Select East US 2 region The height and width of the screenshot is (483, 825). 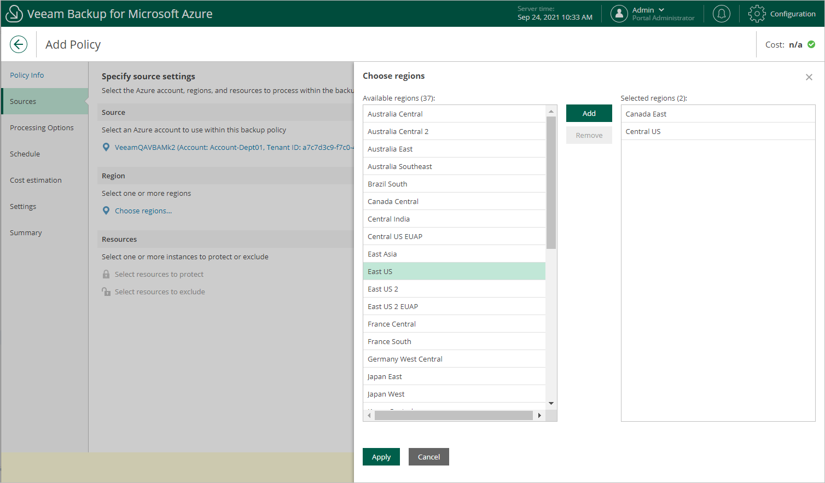(x=455, y=289)
